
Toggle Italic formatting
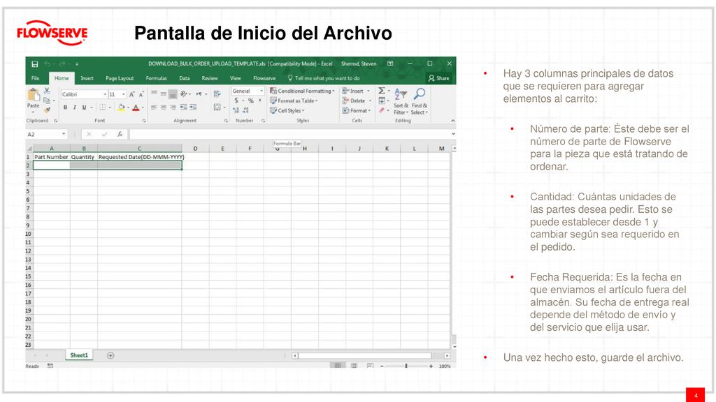74,107
